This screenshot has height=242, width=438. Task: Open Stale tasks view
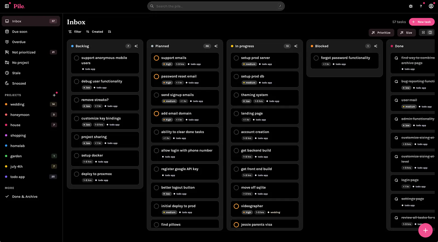31,73
